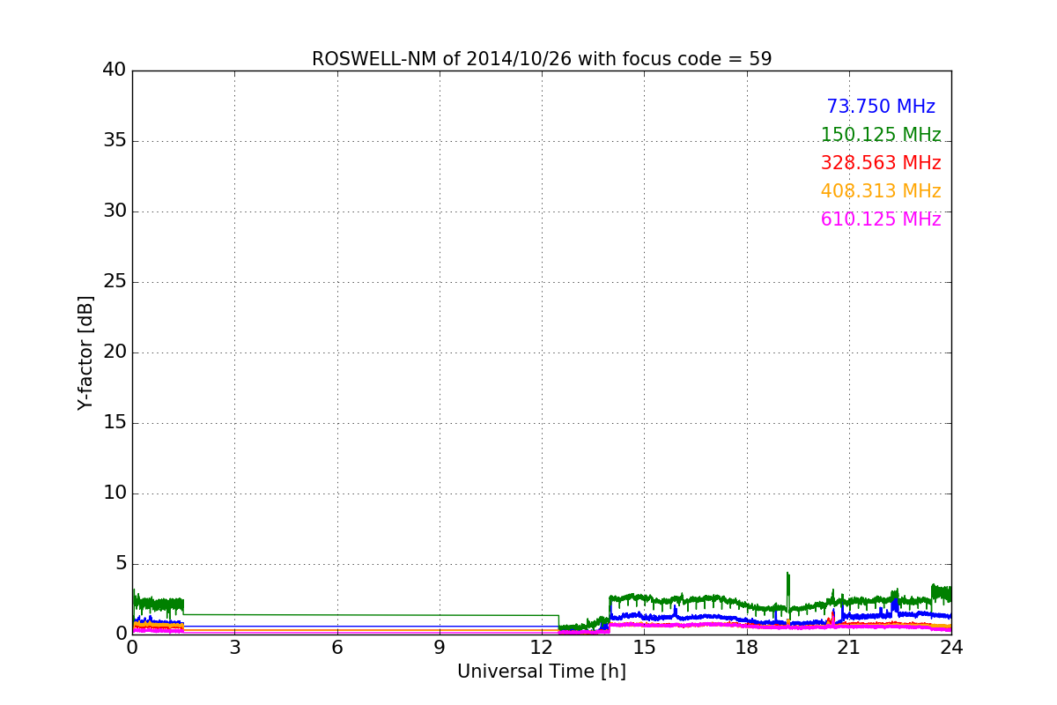The height and width of the screenshot is (705, 1057).
Task: Click x-axis tick label 6
Action: coord(337,648)
